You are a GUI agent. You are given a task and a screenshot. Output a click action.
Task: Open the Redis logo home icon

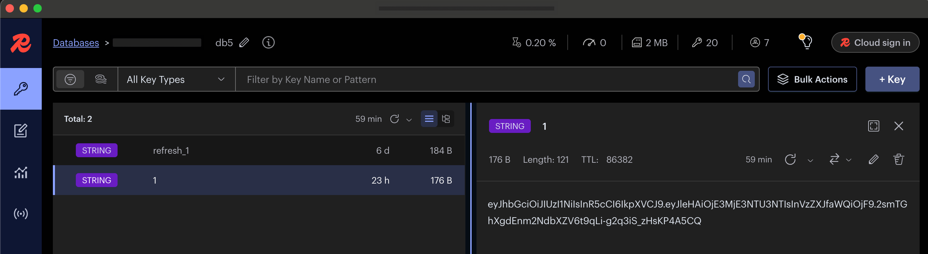pyautogui.click(x=21, y=43)
